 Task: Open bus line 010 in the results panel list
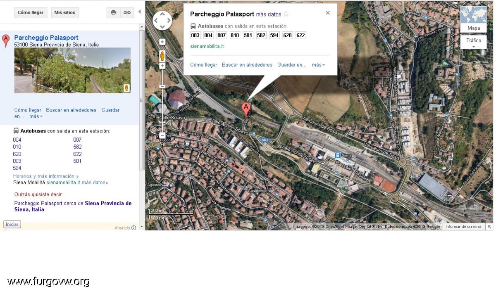pos(17,147)
